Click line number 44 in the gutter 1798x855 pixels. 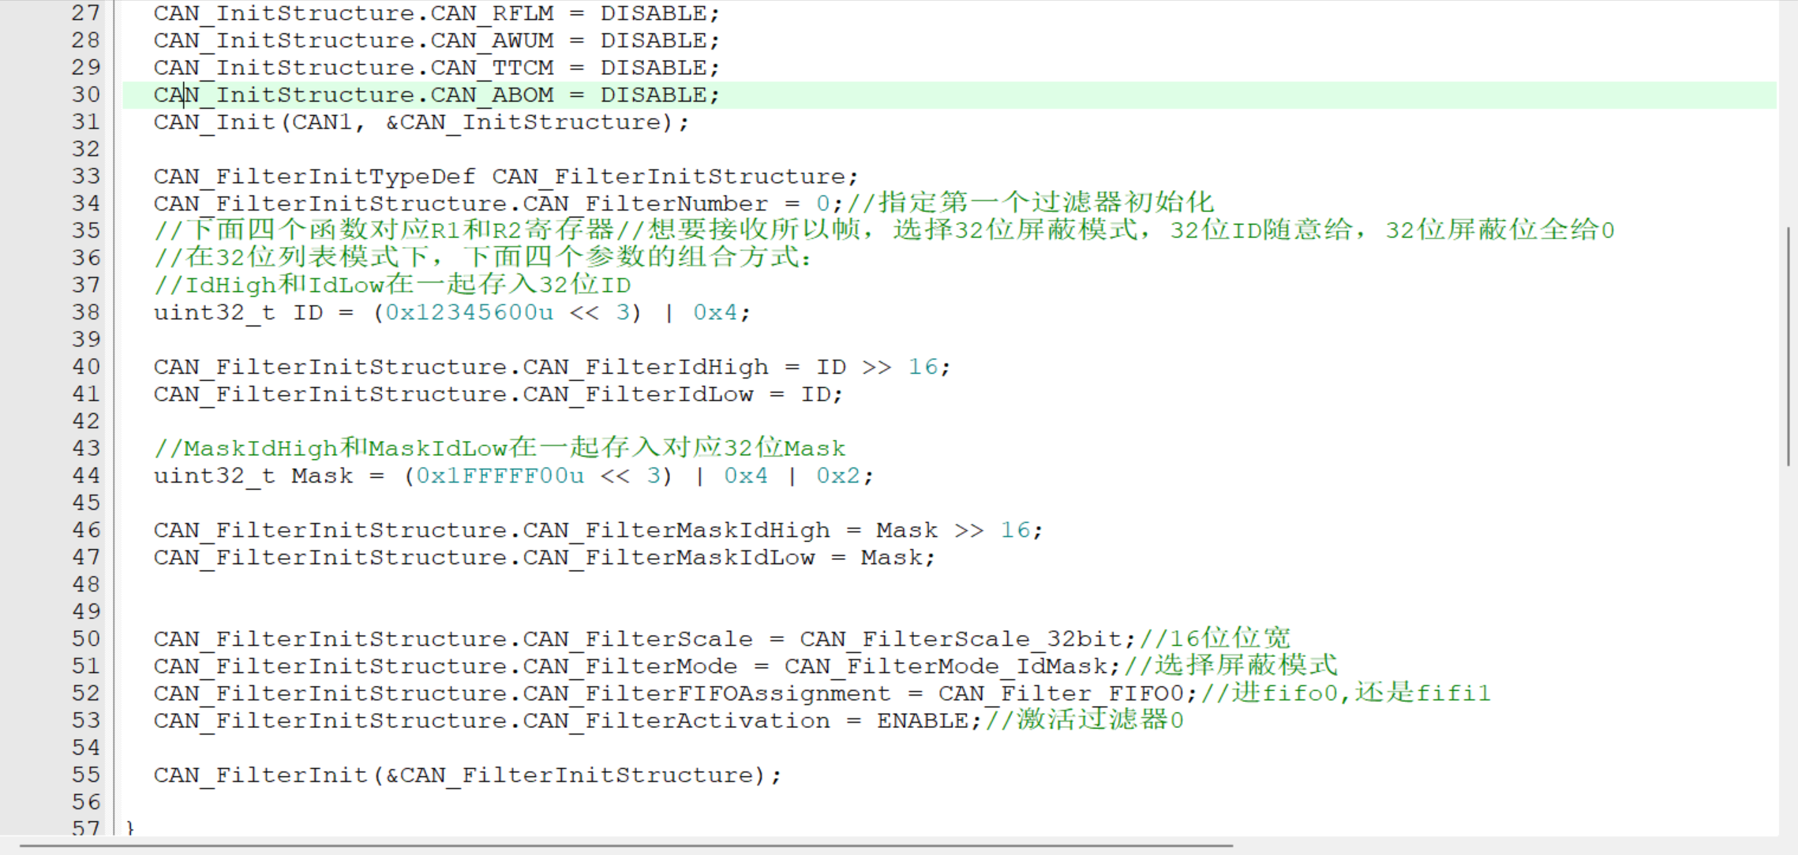(x=86, y=476)
